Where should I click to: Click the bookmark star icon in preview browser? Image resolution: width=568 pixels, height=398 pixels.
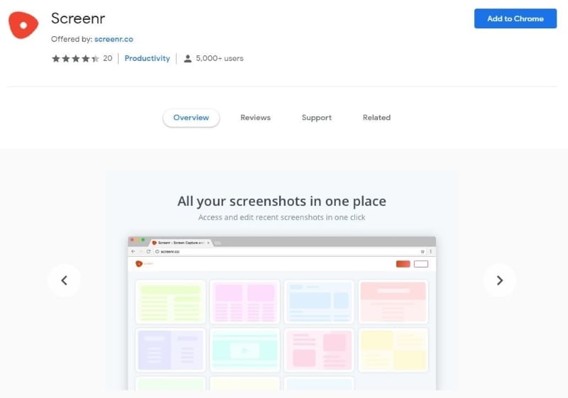click(422, 251)
